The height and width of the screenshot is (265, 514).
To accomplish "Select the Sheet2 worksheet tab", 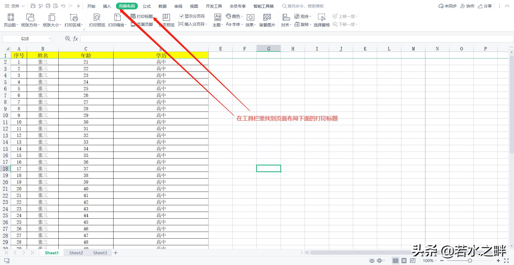I will coord(76,253).
